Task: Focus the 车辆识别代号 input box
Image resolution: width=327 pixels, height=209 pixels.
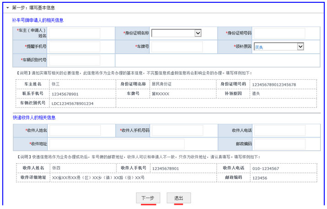Action: (x=74, y=60)
